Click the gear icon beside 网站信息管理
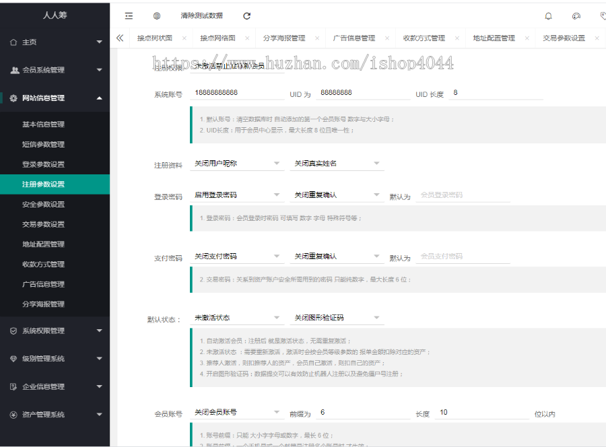Screen dimensions: 606x447 (13, 98)
